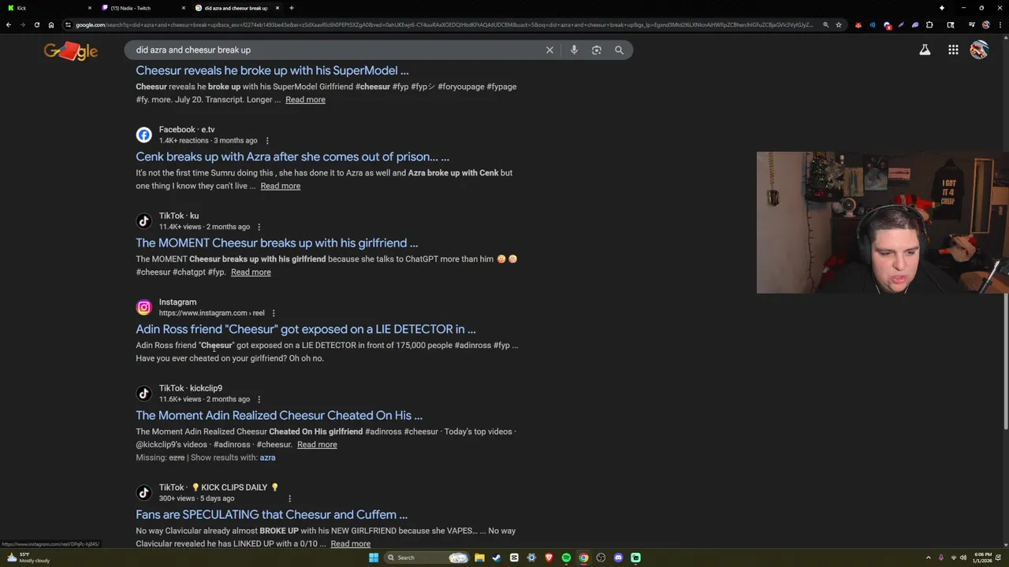Bookmark this page with the star
Screen dimensions: 1009x567
(839, 24)
